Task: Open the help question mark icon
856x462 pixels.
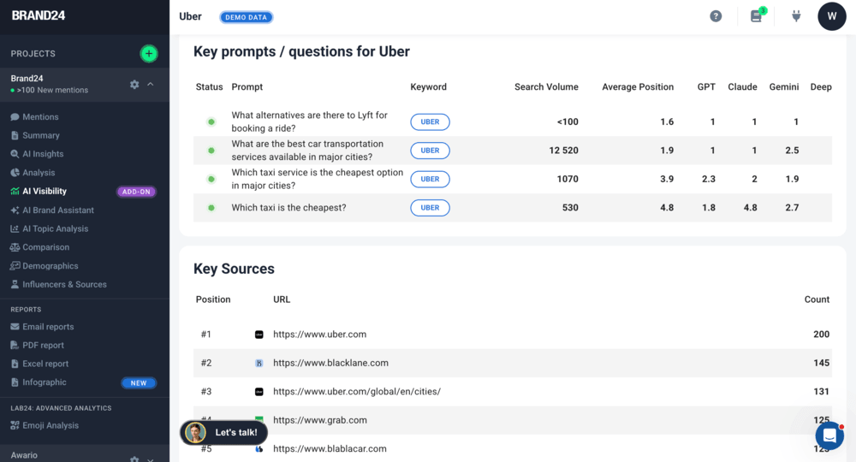Action: pyautogui.click(x=716, y=16)
